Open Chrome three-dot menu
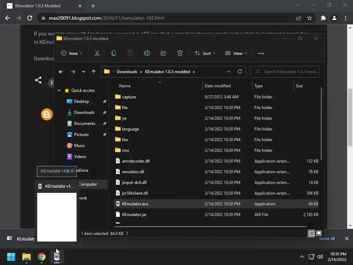353x265 pixels. point(345,18)
